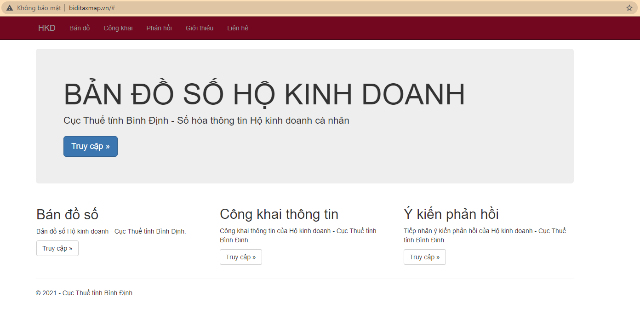Click the text Không bảo mật
Screen dimensions: 640x320
point(39,8)
